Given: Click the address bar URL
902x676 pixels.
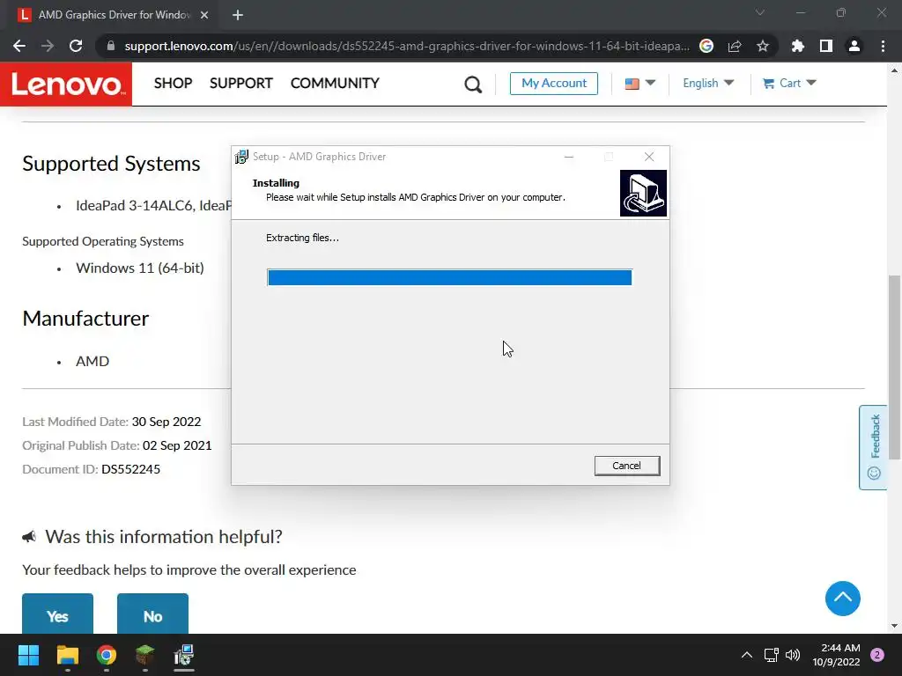Looking at the screenshot, I should click(407, 46).
